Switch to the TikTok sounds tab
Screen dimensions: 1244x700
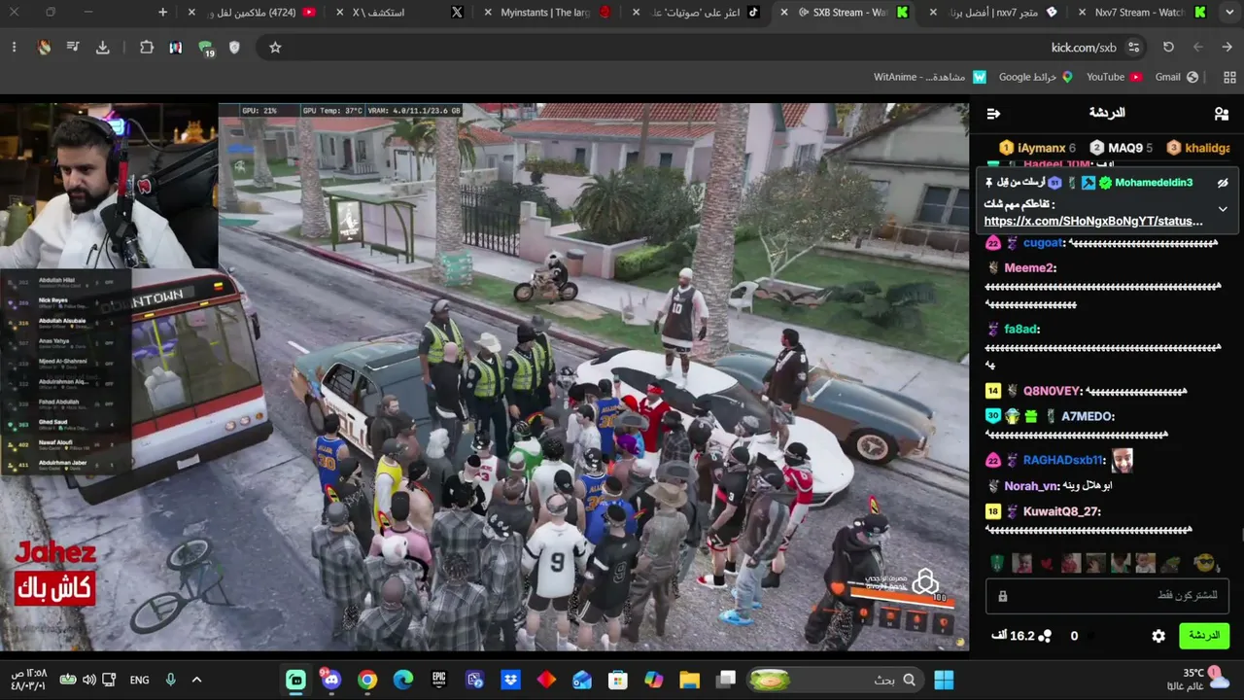click(696, 13)
